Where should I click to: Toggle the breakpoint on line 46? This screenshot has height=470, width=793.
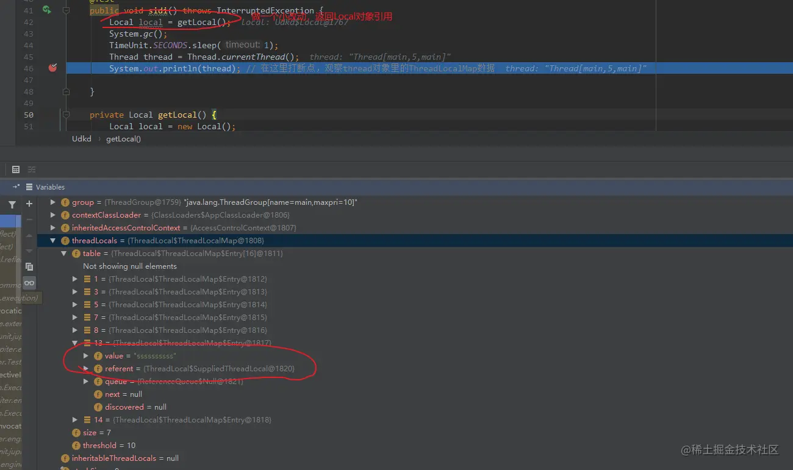coord(52,68)
